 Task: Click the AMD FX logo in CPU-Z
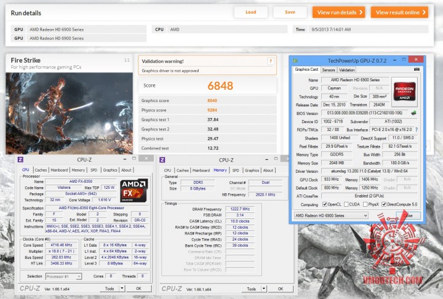point(134,191)
